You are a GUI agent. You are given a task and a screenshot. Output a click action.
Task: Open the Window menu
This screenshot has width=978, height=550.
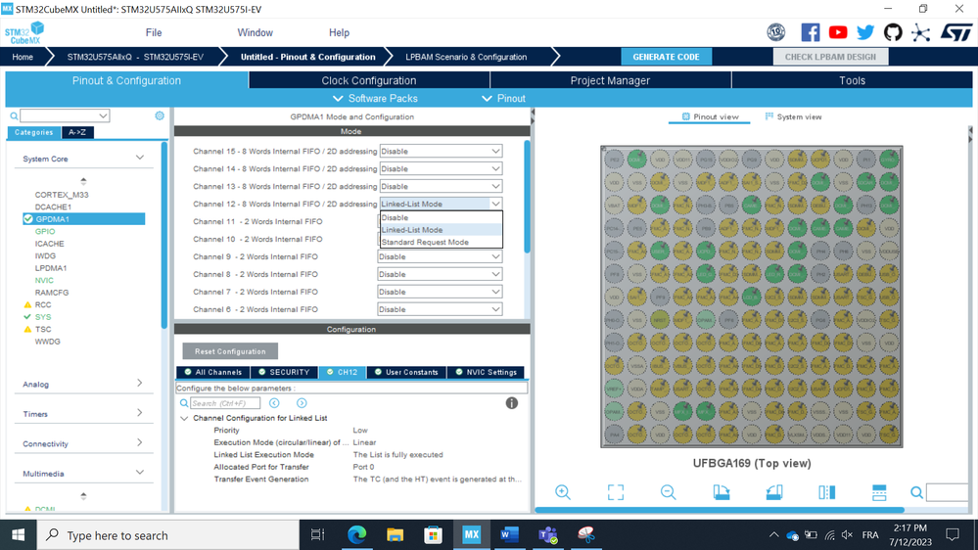[x=256, y=32]
